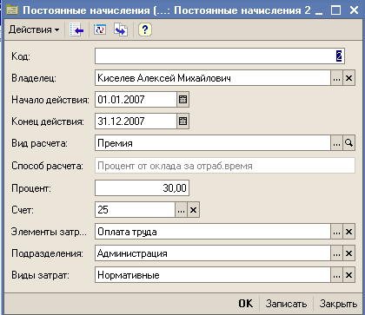
Task: Maximize the Постоянные начисления window
Action: pyautogui.click(x=335, y=10)
